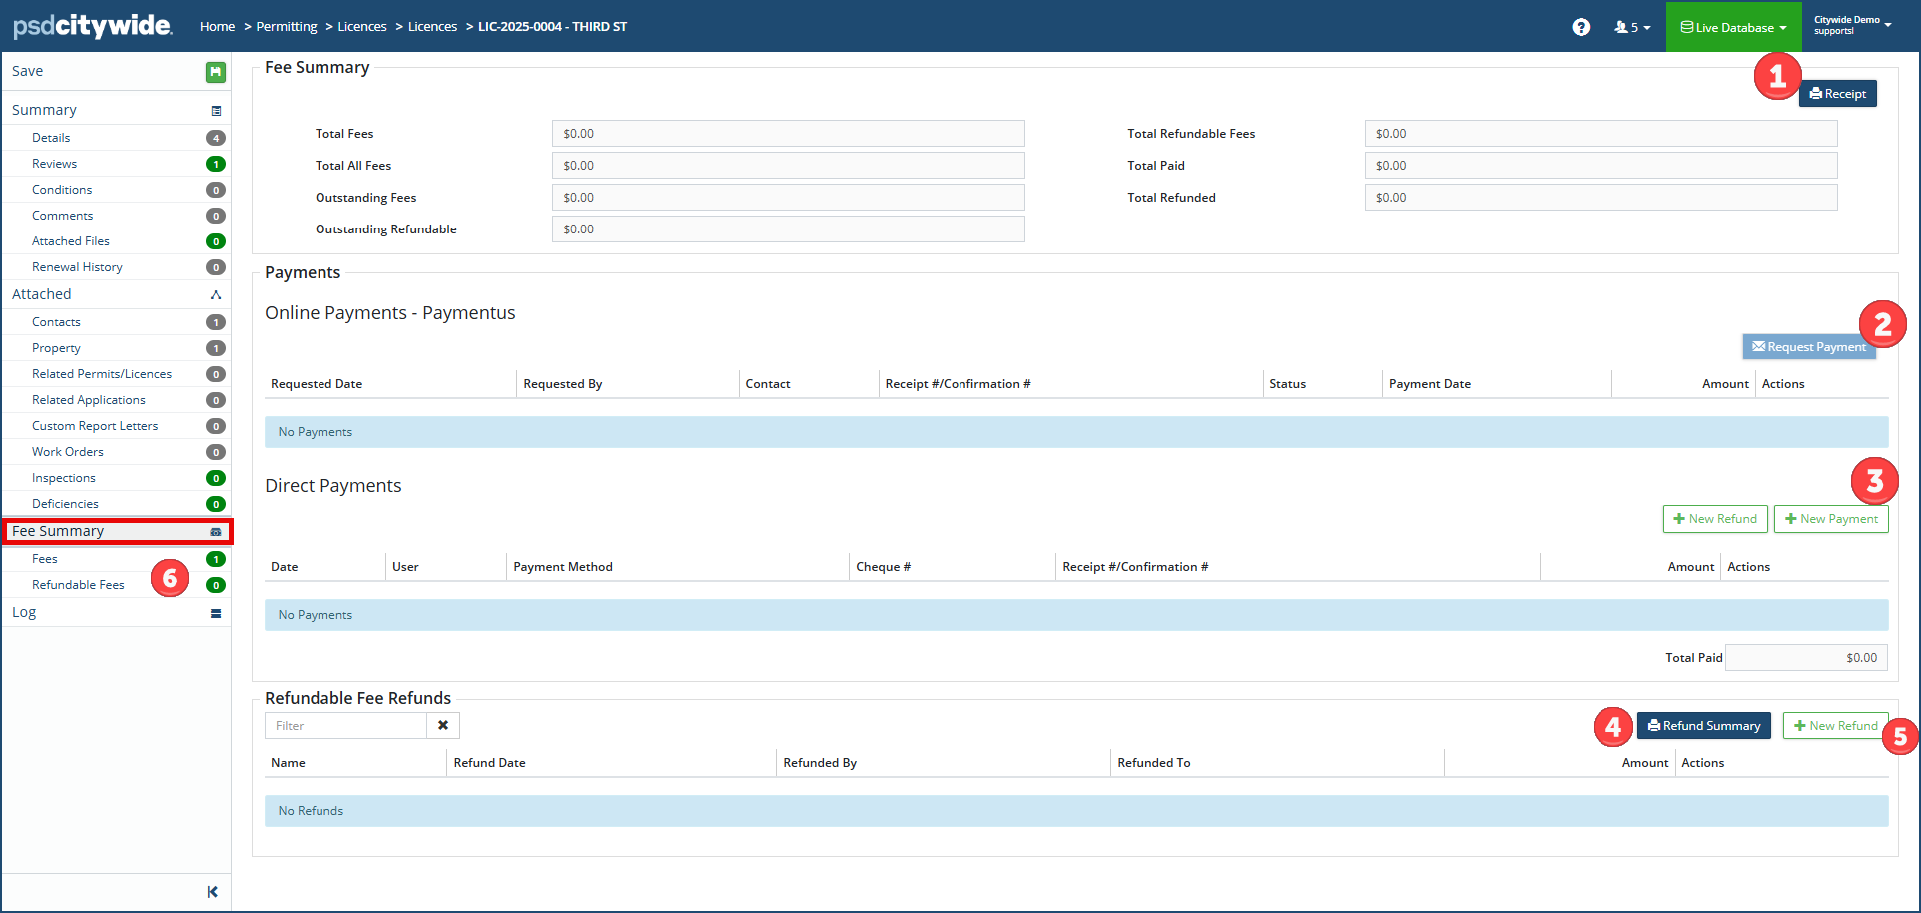Screen dimensions: 1921x913
Task: Click the refunds Filter input field
Action: 345,726
